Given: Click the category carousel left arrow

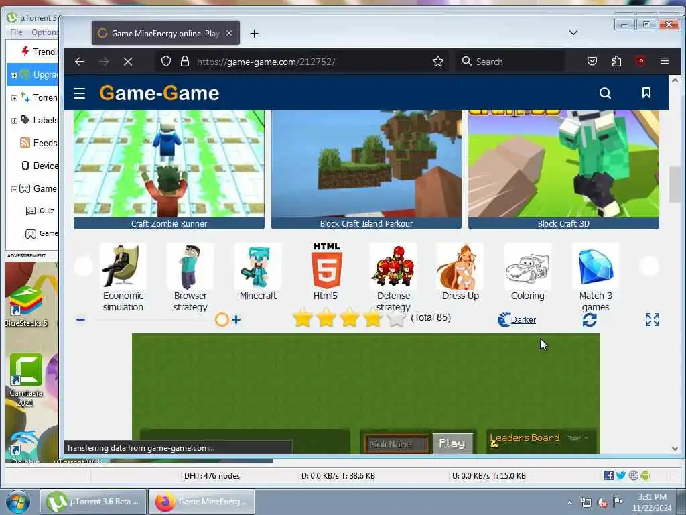Looking at the screenshot, I should point(83,266).
